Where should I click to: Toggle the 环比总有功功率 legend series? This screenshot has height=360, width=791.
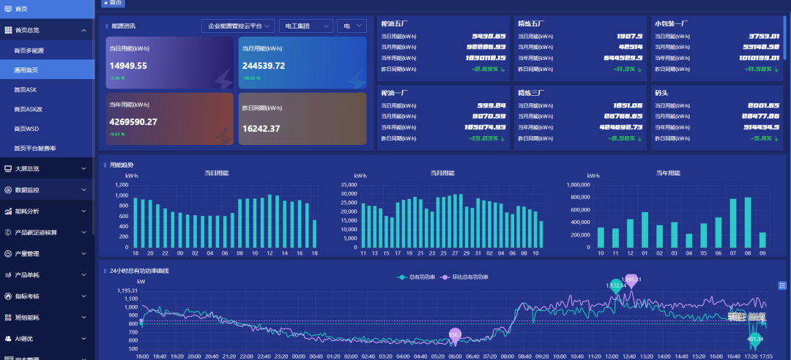point(464,277)
